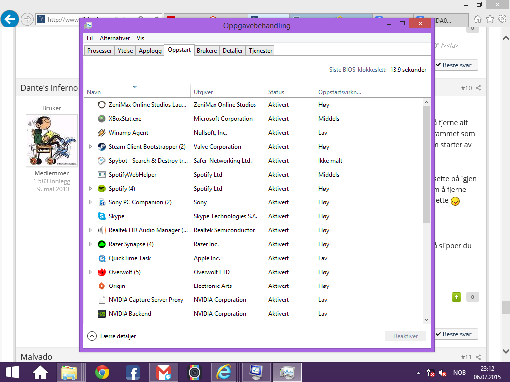Click the Ikke målt impact value
The width and height of the screenshot is (510, 382).
tap(330, 161)
